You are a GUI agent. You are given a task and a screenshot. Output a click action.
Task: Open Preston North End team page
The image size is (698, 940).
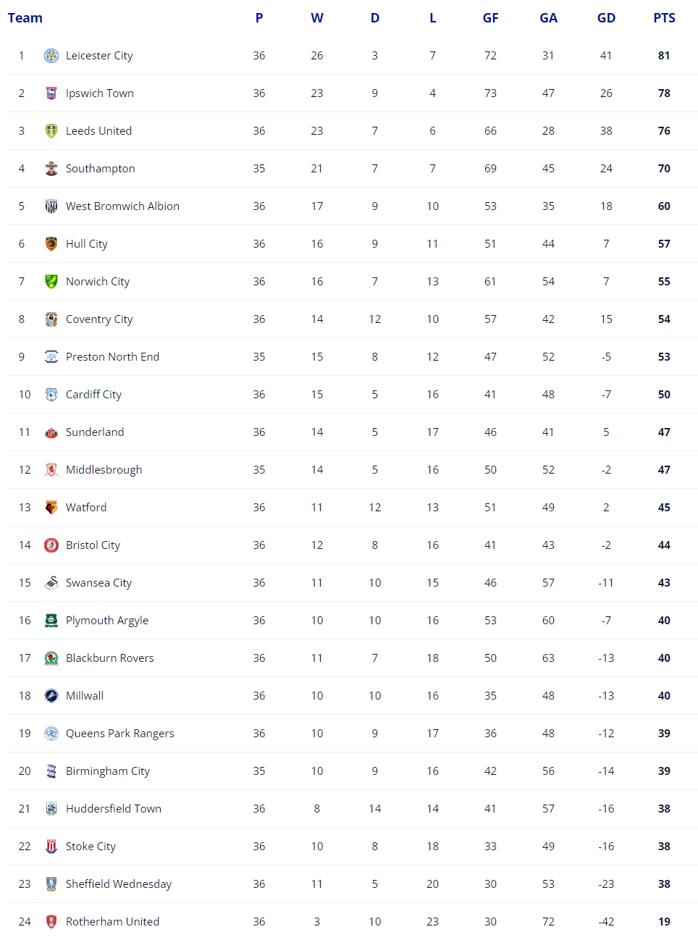[112, 357]
